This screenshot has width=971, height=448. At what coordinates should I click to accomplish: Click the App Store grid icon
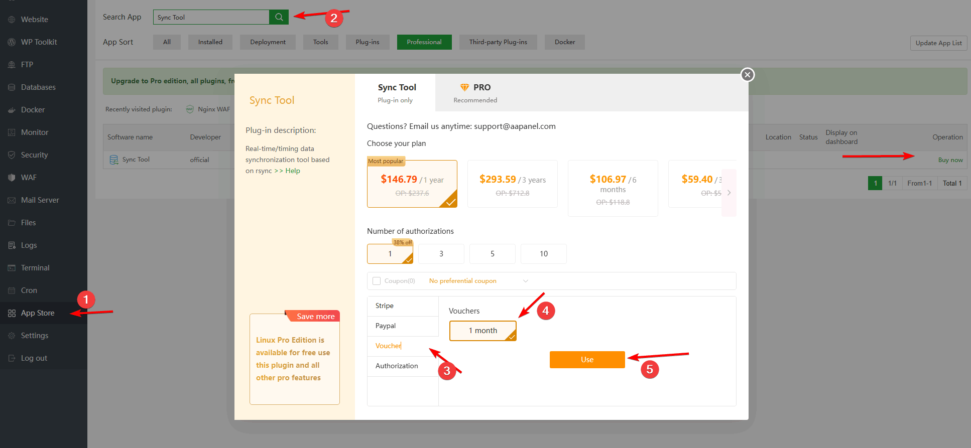tap(12, 313)
